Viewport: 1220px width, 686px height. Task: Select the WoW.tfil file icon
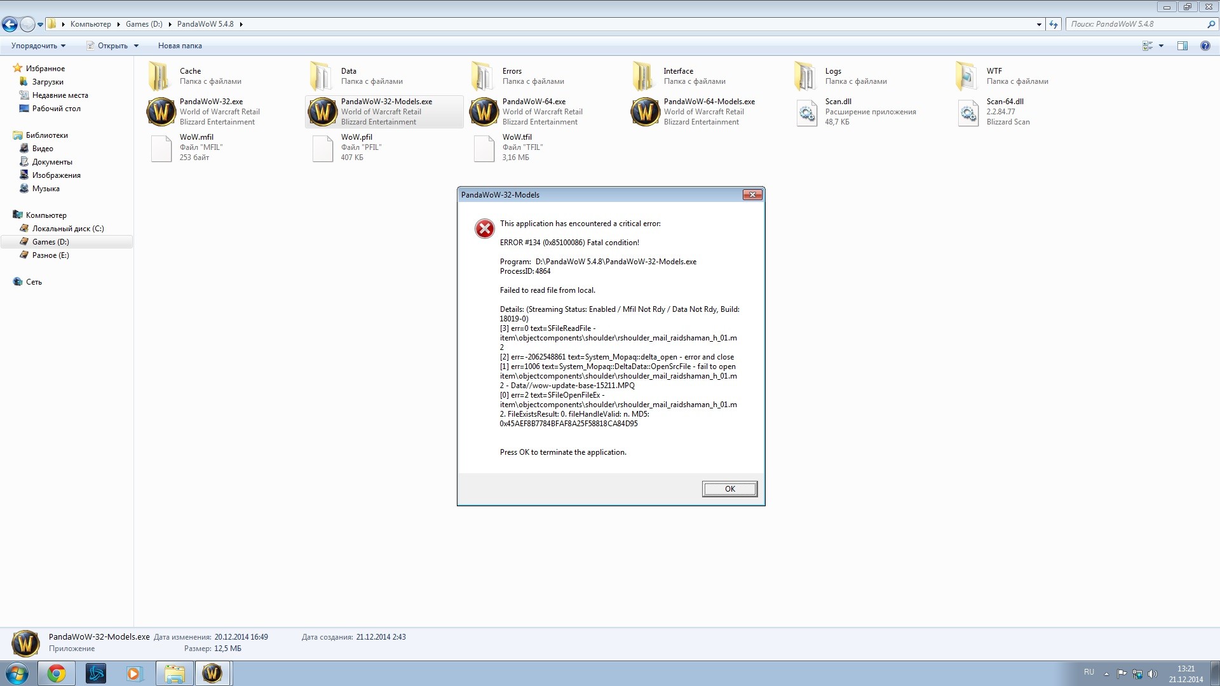pos(484,147)
